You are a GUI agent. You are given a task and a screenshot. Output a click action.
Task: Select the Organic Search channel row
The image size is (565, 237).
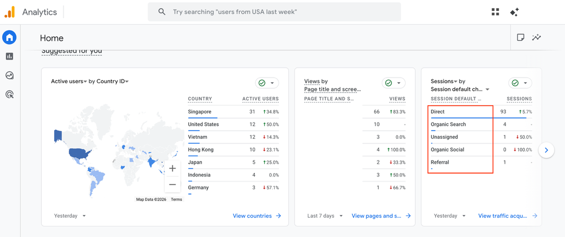click(481, 125)
